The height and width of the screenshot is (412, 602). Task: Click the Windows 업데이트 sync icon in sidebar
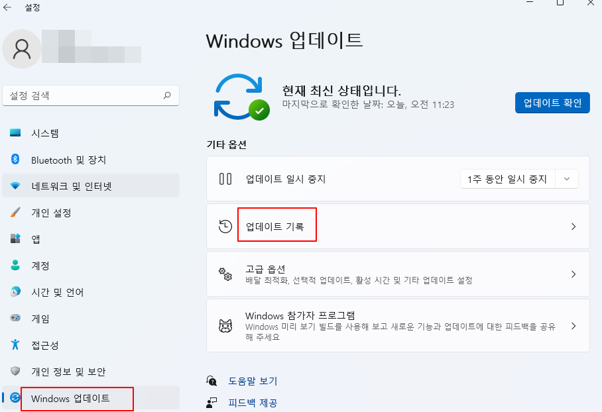click(15, 397)
